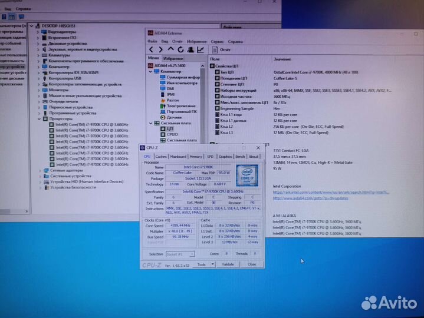The width and height of the screenshot is (424, 318).
Task: Switch to About tab in CPU-Z
Action: pos(254,157)
